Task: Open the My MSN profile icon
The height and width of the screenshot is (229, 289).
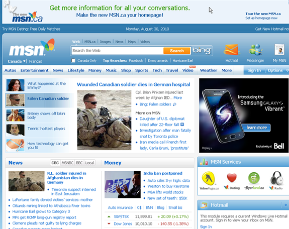Action: [279, 49]
